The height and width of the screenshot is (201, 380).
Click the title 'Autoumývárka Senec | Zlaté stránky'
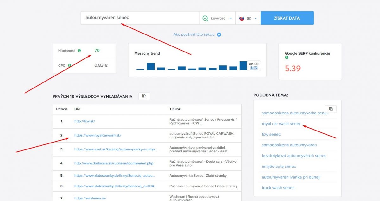(x=198, y=176)
